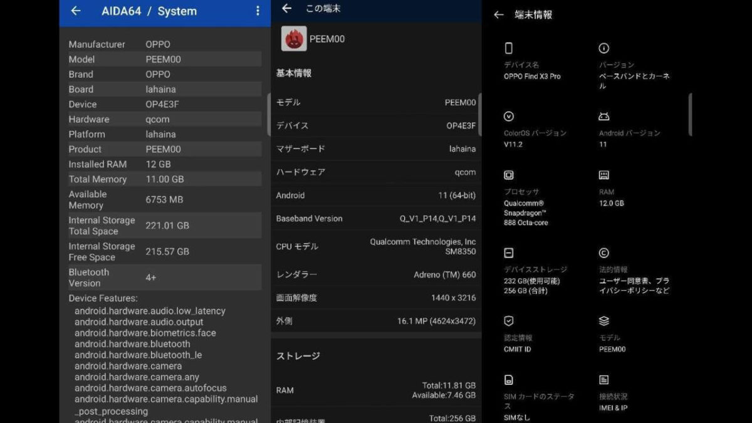Tap the Android robot icon

[x=604, y=117]
